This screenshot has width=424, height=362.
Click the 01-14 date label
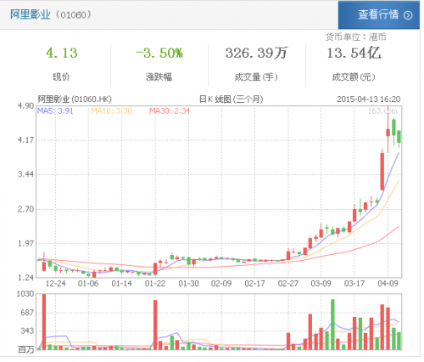point(122,284)
